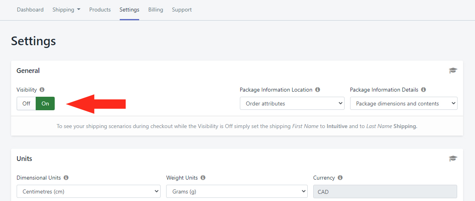The image size is (475, 201).
Task: Set Visibility toggle to On
Action: [45, 103]
